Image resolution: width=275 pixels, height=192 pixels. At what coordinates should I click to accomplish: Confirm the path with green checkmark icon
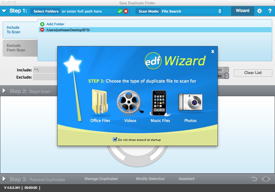point(120,11)
